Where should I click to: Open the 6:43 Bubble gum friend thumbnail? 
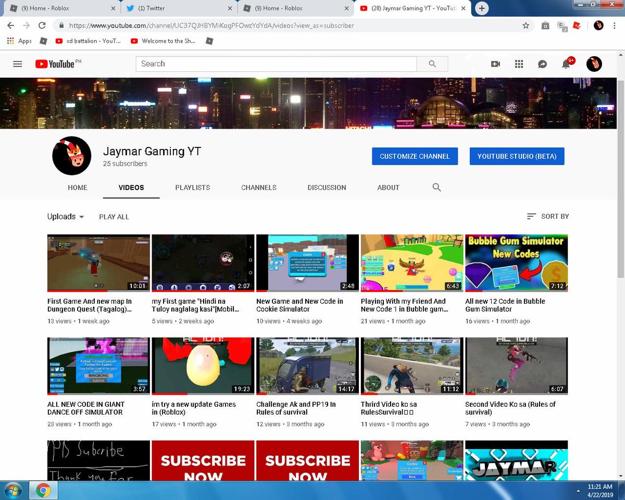click(x=412, y=263)
